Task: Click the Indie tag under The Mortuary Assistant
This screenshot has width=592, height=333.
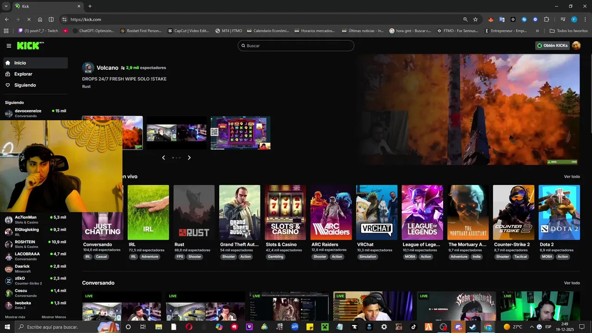Action: pyautogui.click(x=476, y=257)
